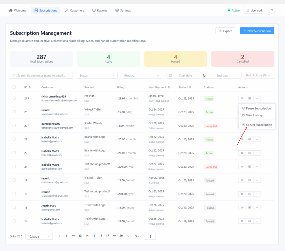Viewport: 285px width, 251px height.
Task: Open the 10/page size dropdown
Action: 39,236
